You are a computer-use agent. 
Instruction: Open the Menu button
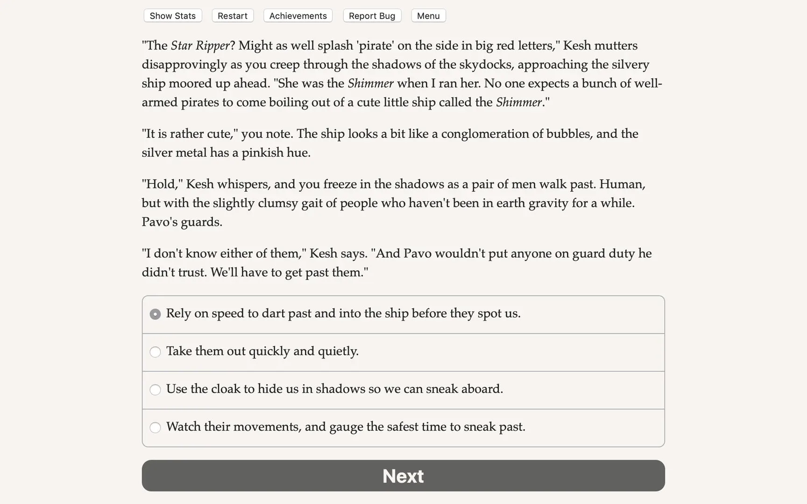[x=428, y=16]
